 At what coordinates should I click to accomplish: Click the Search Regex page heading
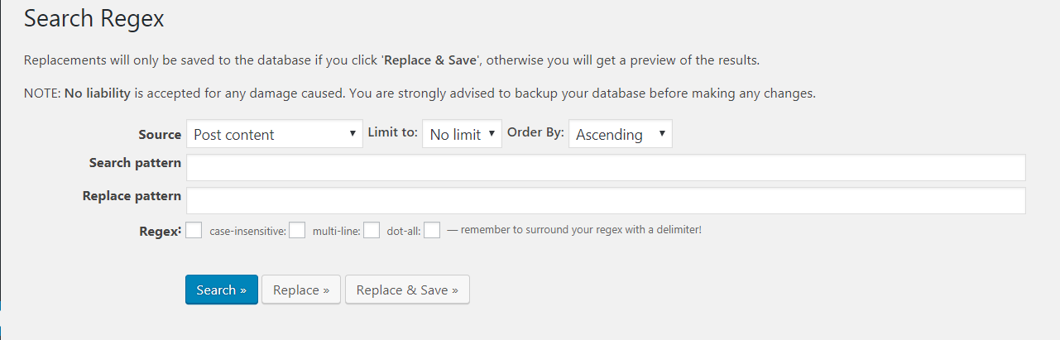pos(94,19)
